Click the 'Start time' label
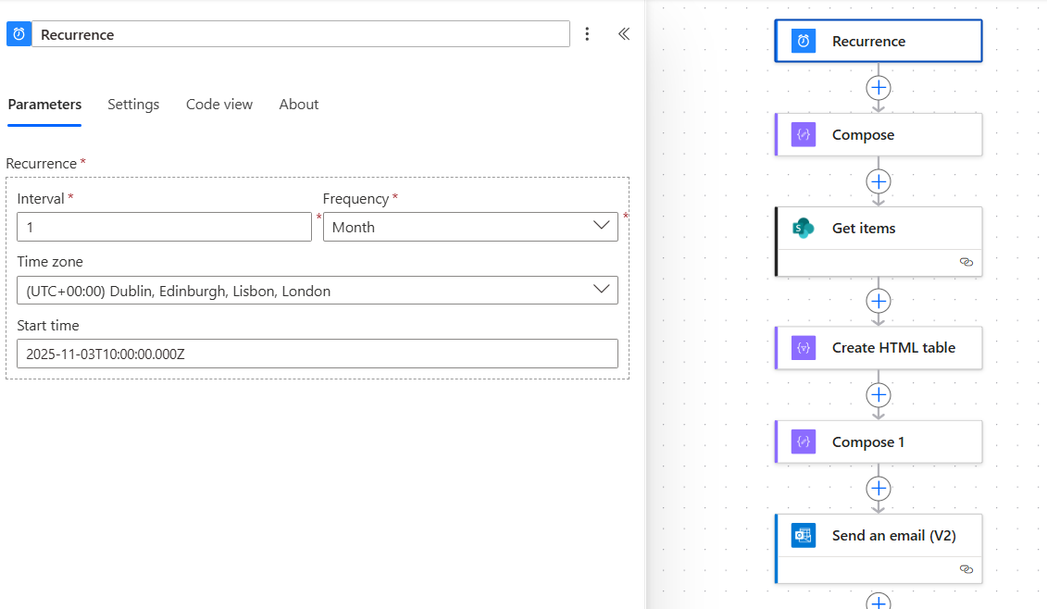Image resolution: width=1047 pixels, height=609 pixels. coord(48,325)
